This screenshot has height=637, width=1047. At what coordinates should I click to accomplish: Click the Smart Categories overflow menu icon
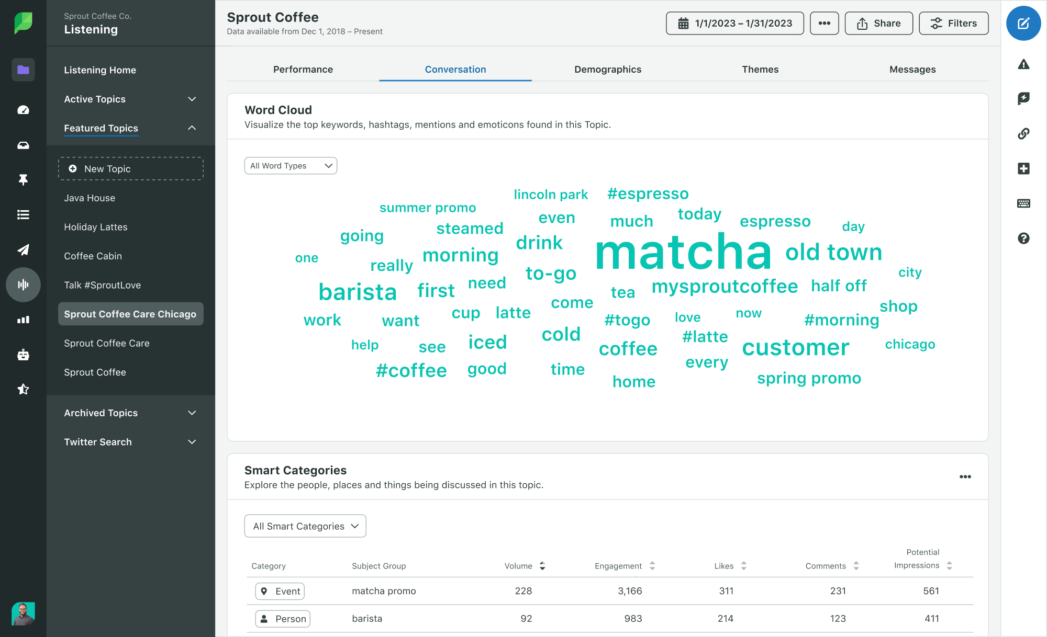(x=965, y=476)
